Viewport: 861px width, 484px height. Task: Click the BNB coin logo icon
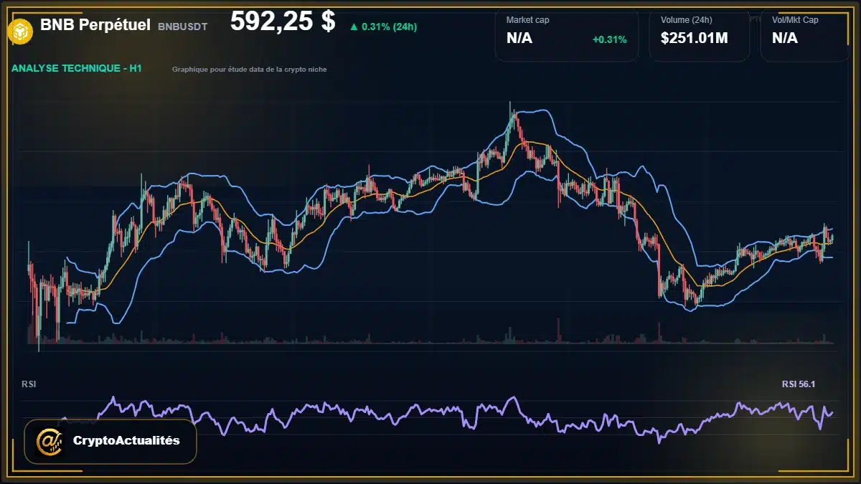click(x=19, y=30)
